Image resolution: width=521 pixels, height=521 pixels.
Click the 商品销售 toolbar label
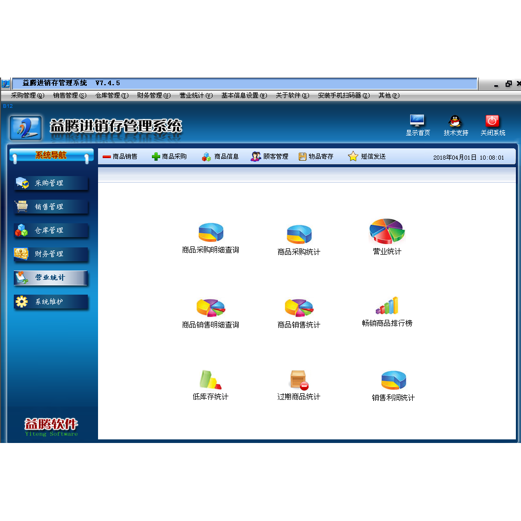coord(125,157)
